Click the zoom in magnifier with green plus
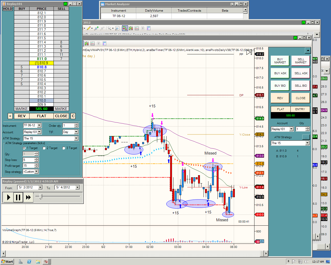Image resolution: width=331 pixels, height=265 pixels. coord(96,28)
